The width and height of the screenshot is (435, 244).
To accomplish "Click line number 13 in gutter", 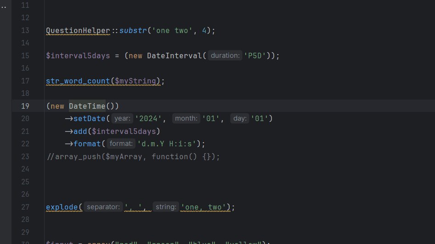I will pos(25,30).
